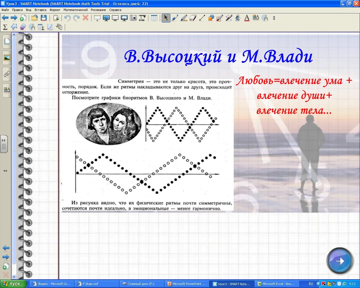Open the Attachments paperclip side tab
This screenshot has height=288, width=360.
(7, 74)
